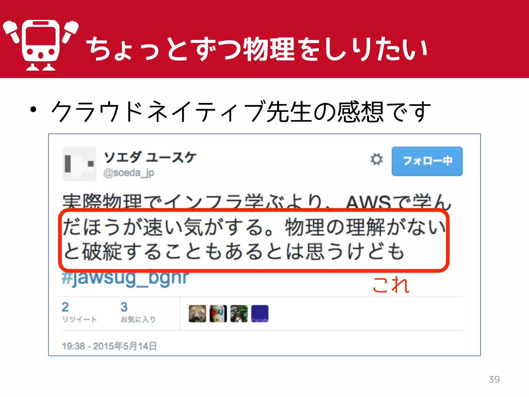
Task: Click the train mascot logo in header
Action: point(41,45)
